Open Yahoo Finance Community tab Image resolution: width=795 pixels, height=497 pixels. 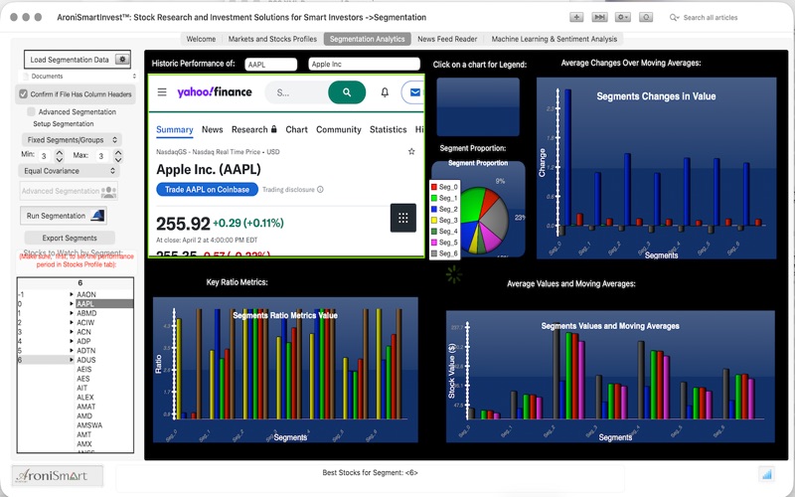[x=339, y=130]
